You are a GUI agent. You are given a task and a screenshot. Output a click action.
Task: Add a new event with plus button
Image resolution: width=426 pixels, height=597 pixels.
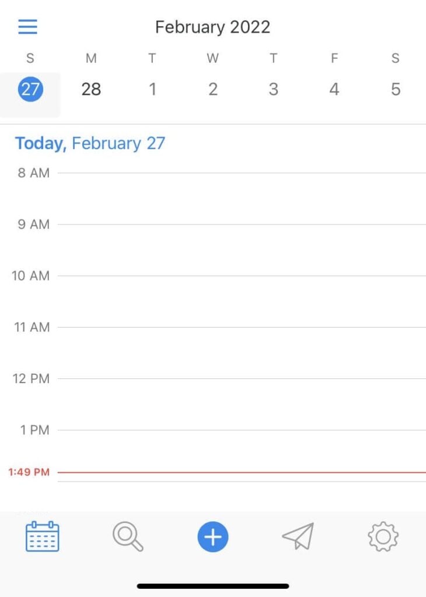pyautogui.click(x=213, y=536)
